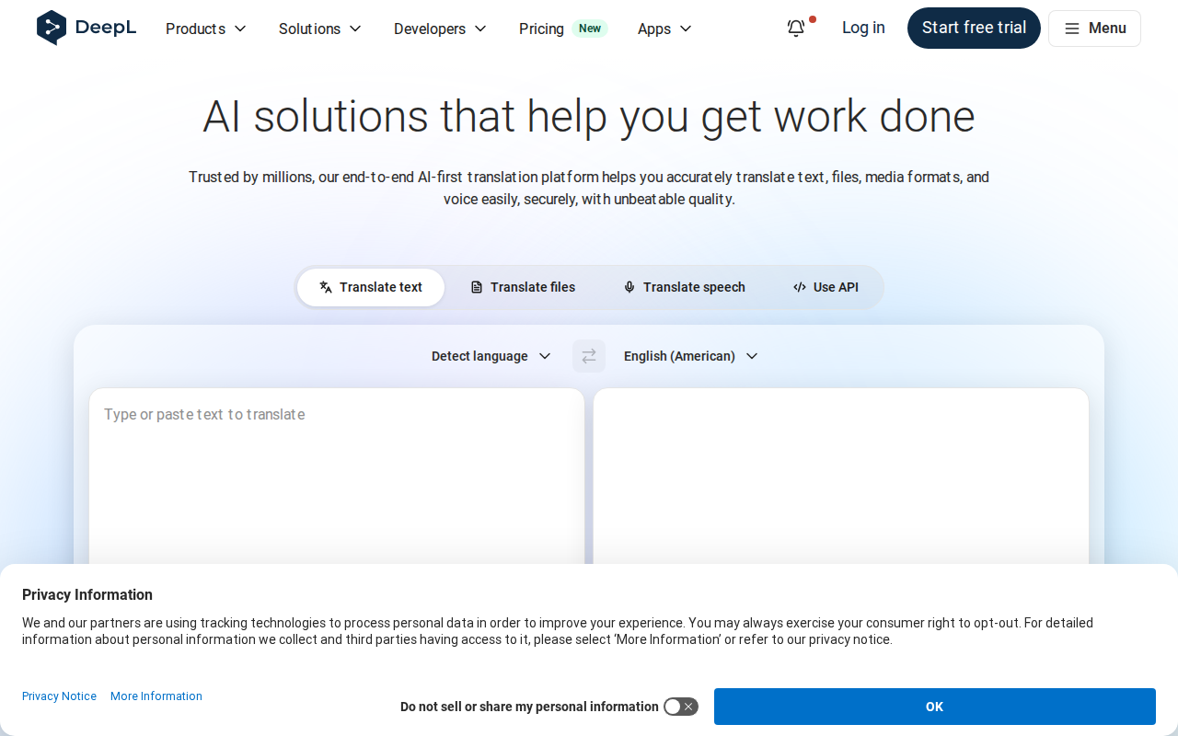The width and height of the screenshot is (1178, 736).
Task: Open the Pricing page
Action: click(x=541, y=29)
